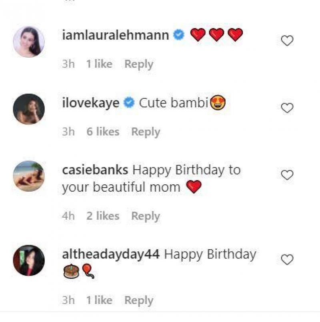View the 2 likes on casiebanks' comment
Image resolution: width=320 pixels, height=322 pixels.
pyautogui.click(x=103, y=216)
